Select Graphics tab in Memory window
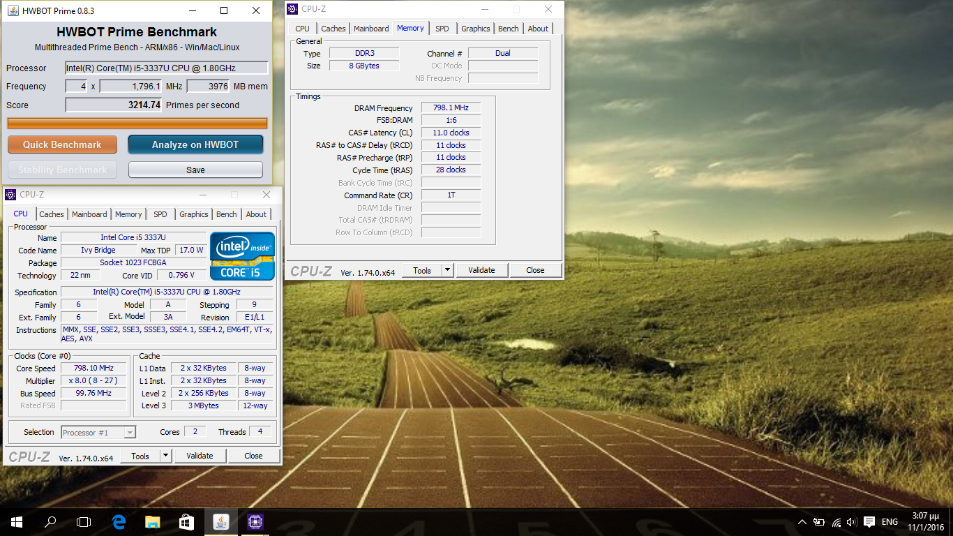953x536 pixels. pos(476,29)
